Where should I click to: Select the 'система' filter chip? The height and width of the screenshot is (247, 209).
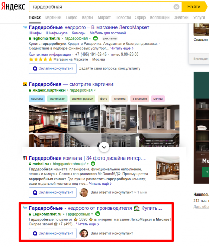[x=120, y=99]
